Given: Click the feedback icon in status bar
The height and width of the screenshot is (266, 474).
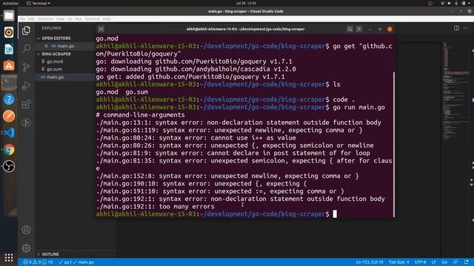Looking at the screenshot, I should tap(455, 262).
